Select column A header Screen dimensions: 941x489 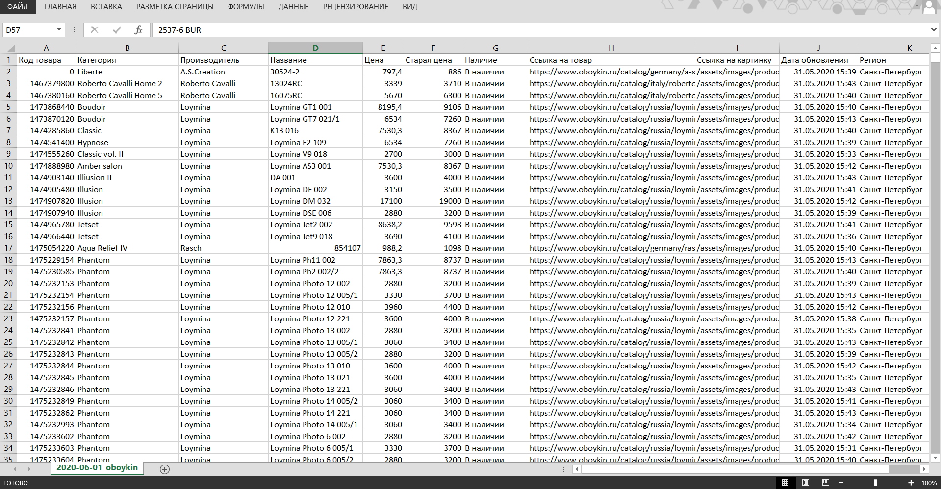click(46, 48)
